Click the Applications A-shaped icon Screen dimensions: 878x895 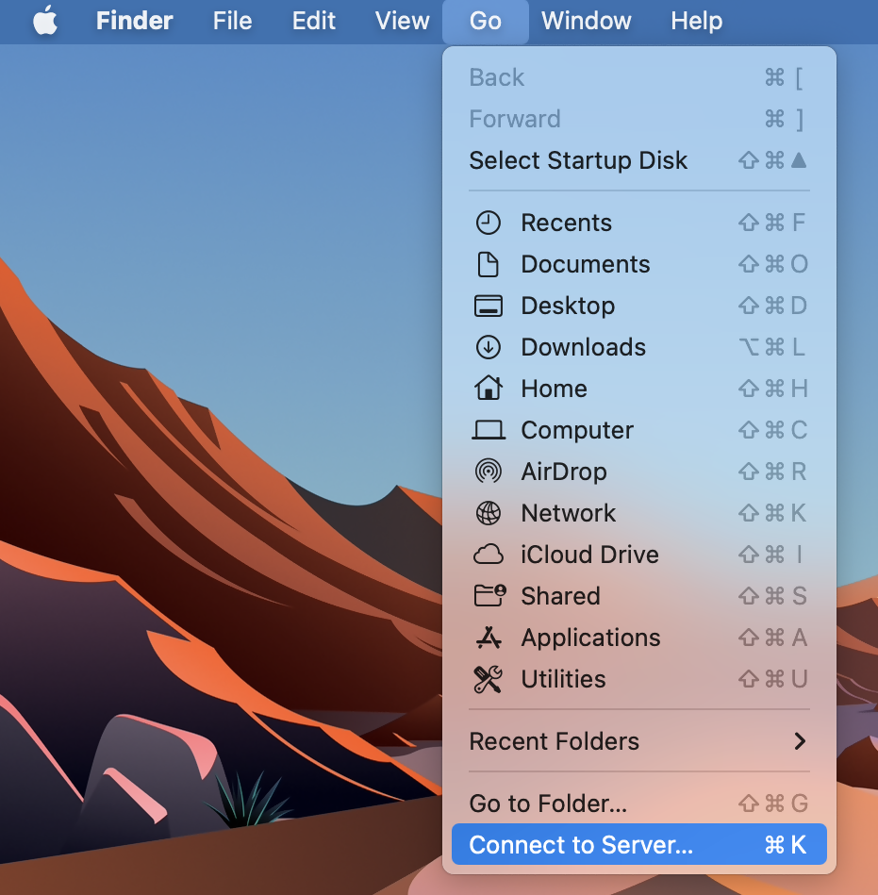(489, 638)
